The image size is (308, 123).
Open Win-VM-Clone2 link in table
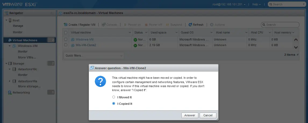click(86, 45)
